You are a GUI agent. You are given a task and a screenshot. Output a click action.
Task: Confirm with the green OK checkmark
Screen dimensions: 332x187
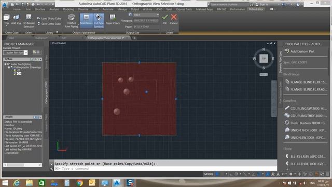(x=165, y=19)
